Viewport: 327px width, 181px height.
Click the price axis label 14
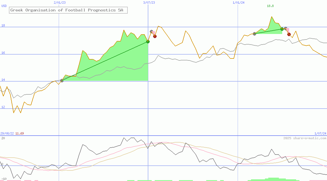tap(3, 80)
